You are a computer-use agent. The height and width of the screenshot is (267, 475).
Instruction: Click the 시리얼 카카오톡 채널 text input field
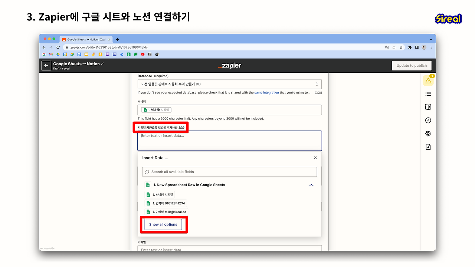pyautogui.click(x=230, y=141)
